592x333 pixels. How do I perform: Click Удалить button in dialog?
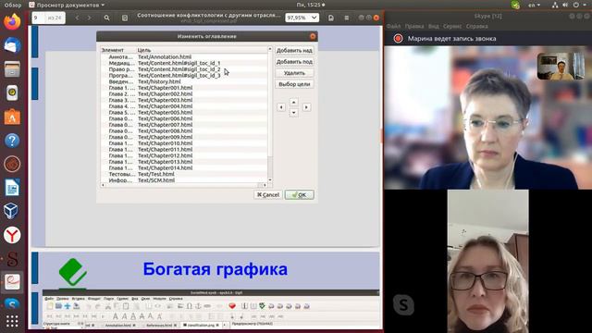294,73
